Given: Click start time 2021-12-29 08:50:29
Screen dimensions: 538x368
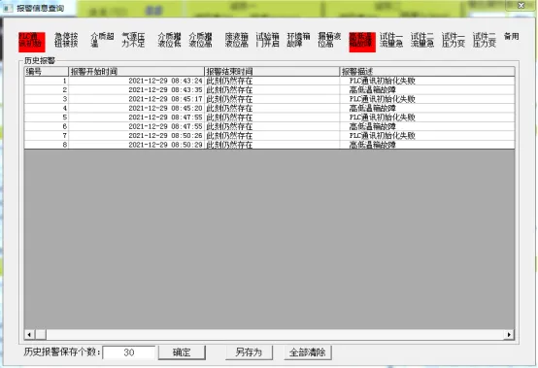Looking at the screenshot, I should tap(165, 145).
